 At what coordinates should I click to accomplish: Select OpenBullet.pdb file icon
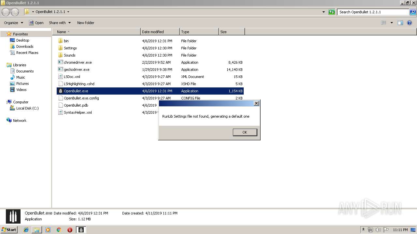tap(60, 105)
